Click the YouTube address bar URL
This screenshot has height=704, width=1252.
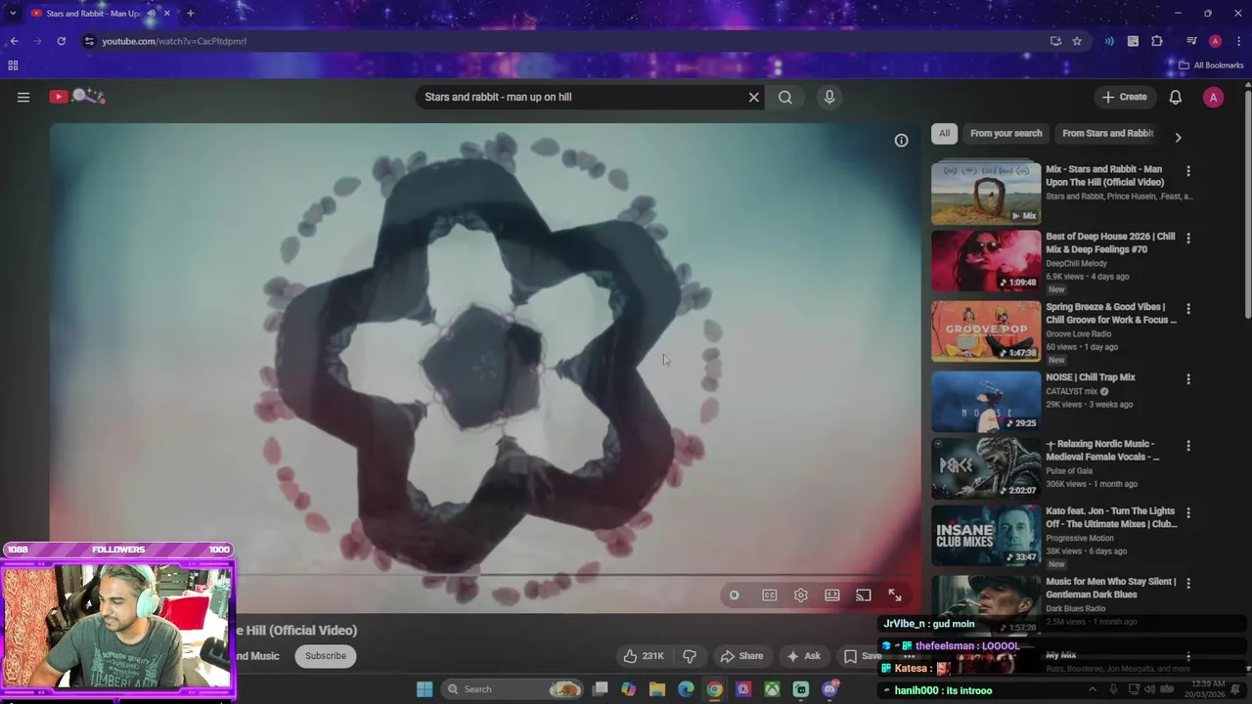coord(174,41)
